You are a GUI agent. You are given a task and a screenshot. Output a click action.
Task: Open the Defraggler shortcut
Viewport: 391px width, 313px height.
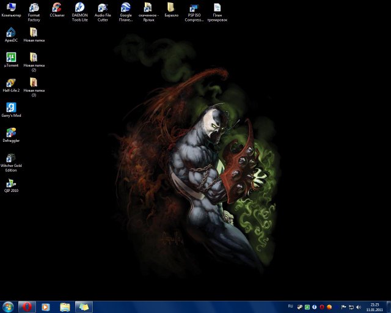(11, 133)
